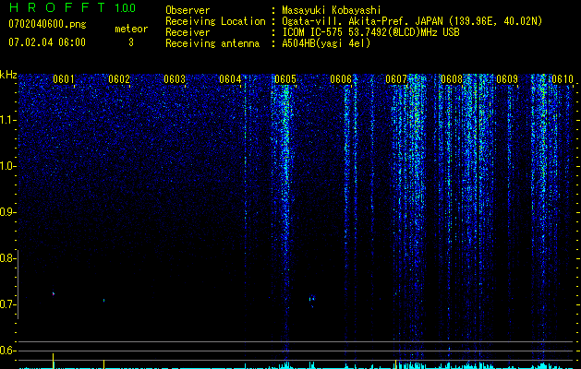Screen dimensions: 581x369
Task: Click the yellow detection spike below 0602
Action: pos(103,363)
